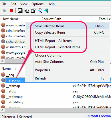111x118 pixels.
Task: Click left arrow of lower pane scrollbar
Action: [2, 110]
